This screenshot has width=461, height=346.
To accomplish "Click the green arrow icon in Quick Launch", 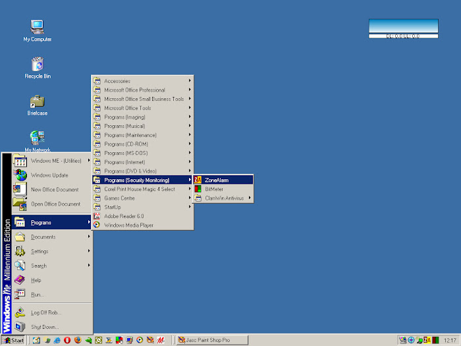I will click(88, 340).
